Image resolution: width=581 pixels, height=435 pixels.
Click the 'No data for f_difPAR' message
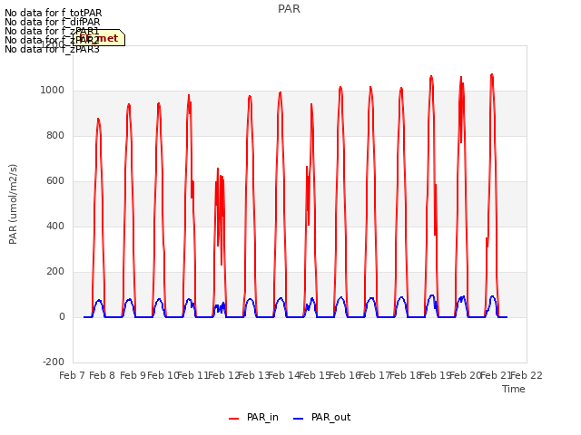(53, 22)
